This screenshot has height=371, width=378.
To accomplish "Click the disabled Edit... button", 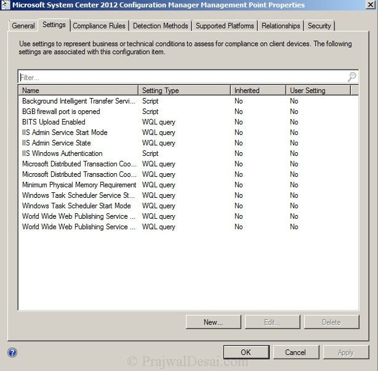I will [272, 322].
